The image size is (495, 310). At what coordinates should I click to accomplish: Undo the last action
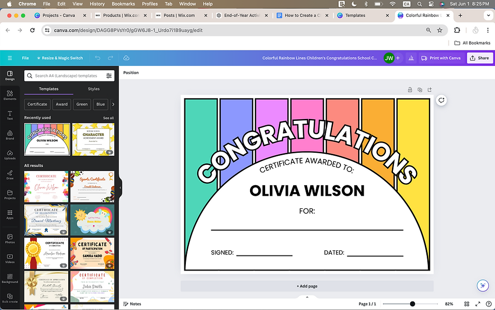click(97, 58)
